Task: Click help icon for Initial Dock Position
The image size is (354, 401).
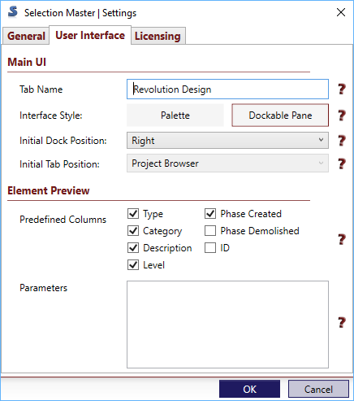Action: pyautogui.click(x=342, y=141)
